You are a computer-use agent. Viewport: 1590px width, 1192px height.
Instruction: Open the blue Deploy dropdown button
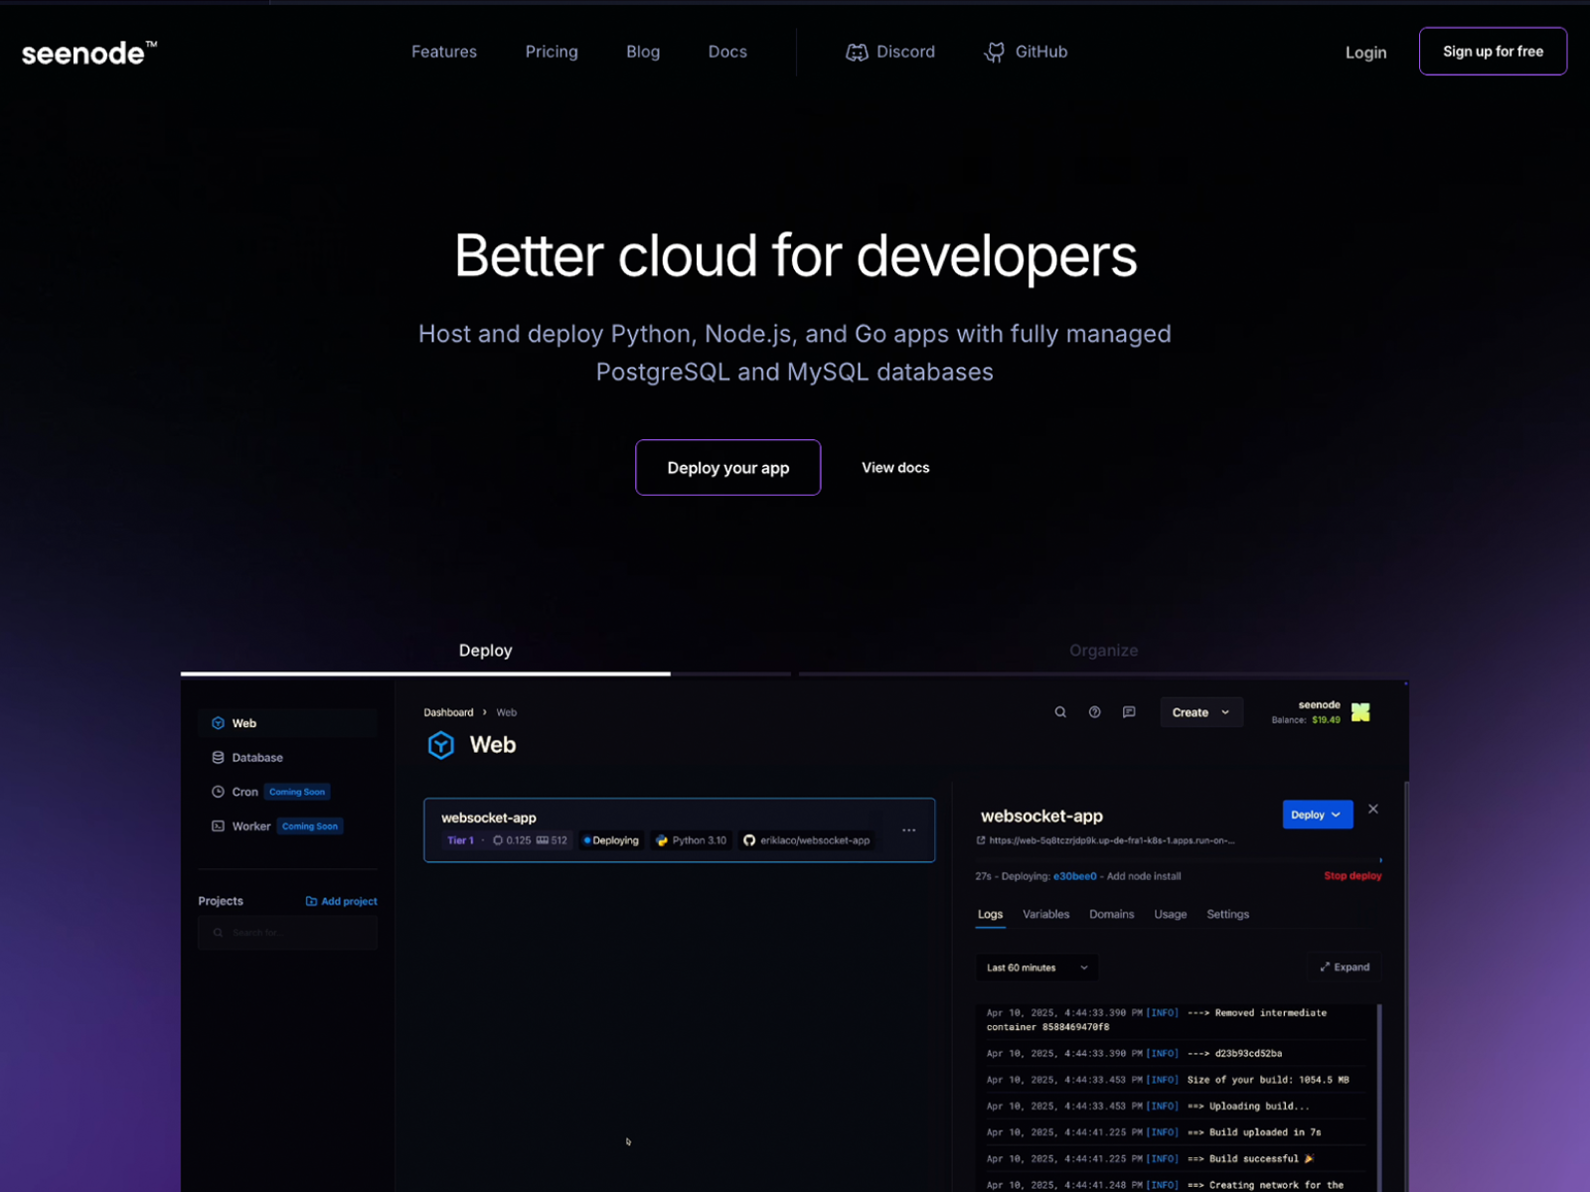[x=1318, y=815]
